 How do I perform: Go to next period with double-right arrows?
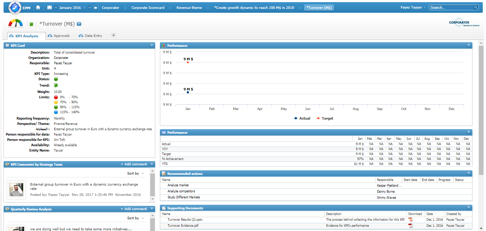90,7
